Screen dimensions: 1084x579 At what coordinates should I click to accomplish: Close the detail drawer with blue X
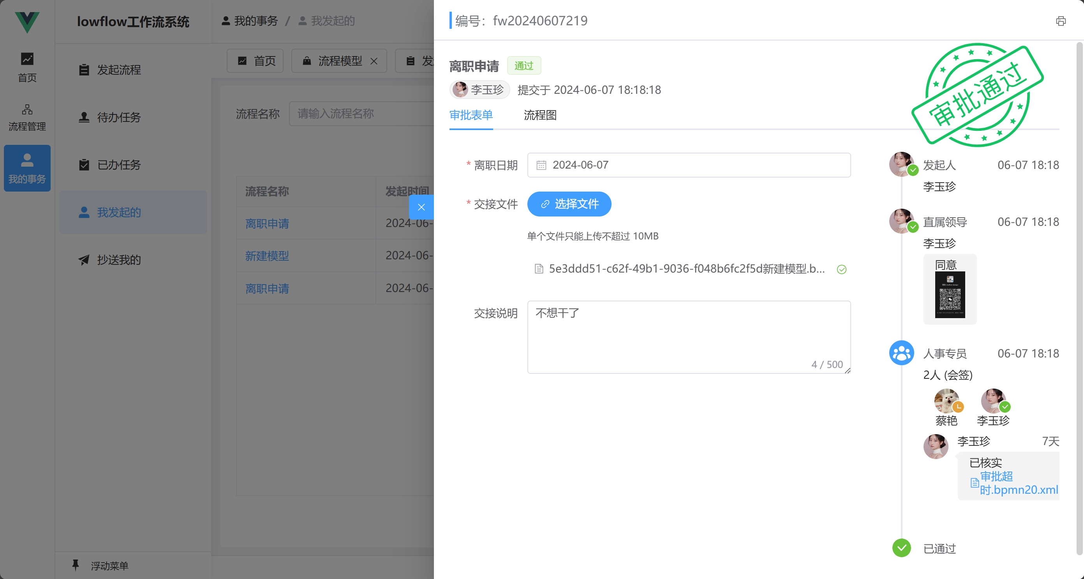[421, 207]
